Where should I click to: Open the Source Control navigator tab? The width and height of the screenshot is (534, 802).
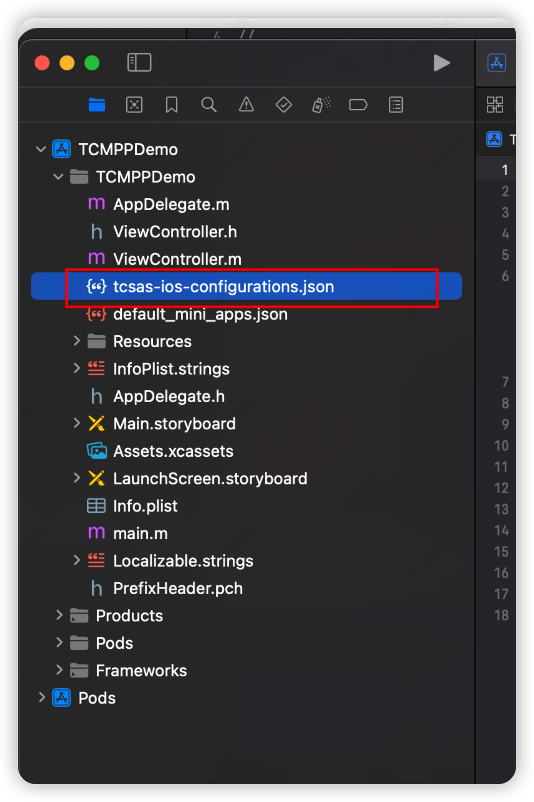[x=134, y=105]
